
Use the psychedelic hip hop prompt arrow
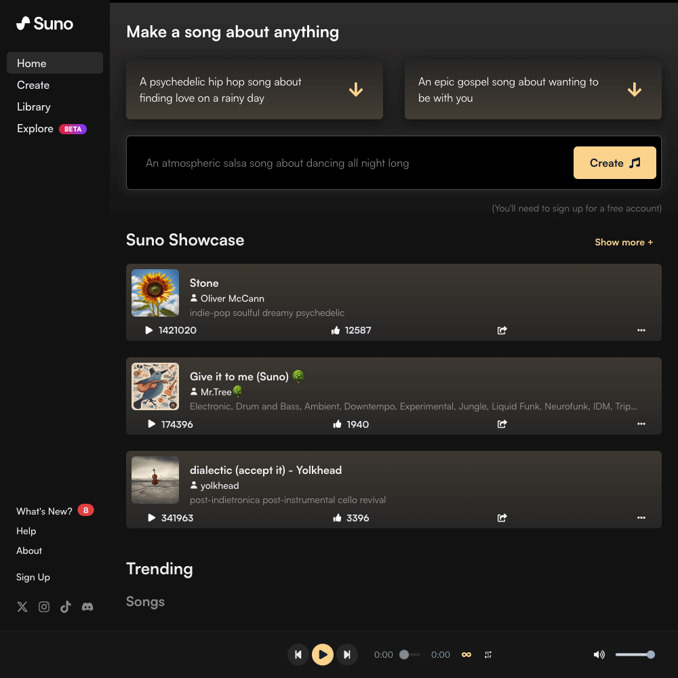point(356,89)
